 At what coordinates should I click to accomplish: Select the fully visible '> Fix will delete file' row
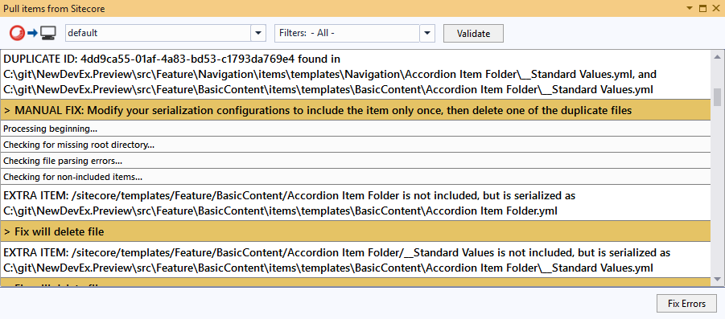tap(356, 231)
